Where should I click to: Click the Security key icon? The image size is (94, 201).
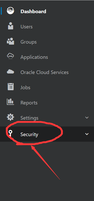[10, 133]
